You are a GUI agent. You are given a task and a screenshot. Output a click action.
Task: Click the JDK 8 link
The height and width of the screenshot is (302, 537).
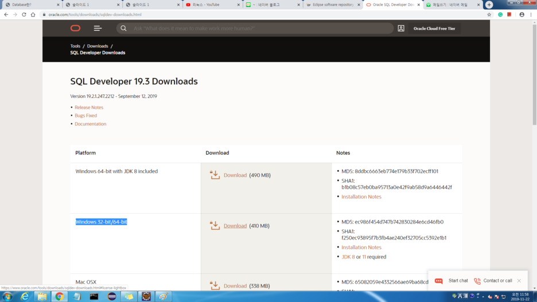click(x=348, y=257)
